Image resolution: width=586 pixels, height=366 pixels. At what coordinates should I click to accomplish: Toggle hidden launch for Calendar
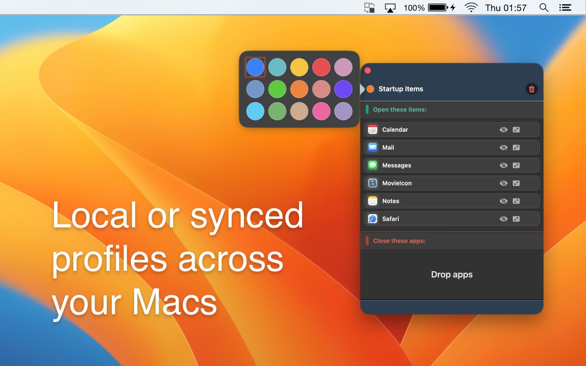point(504,129)
